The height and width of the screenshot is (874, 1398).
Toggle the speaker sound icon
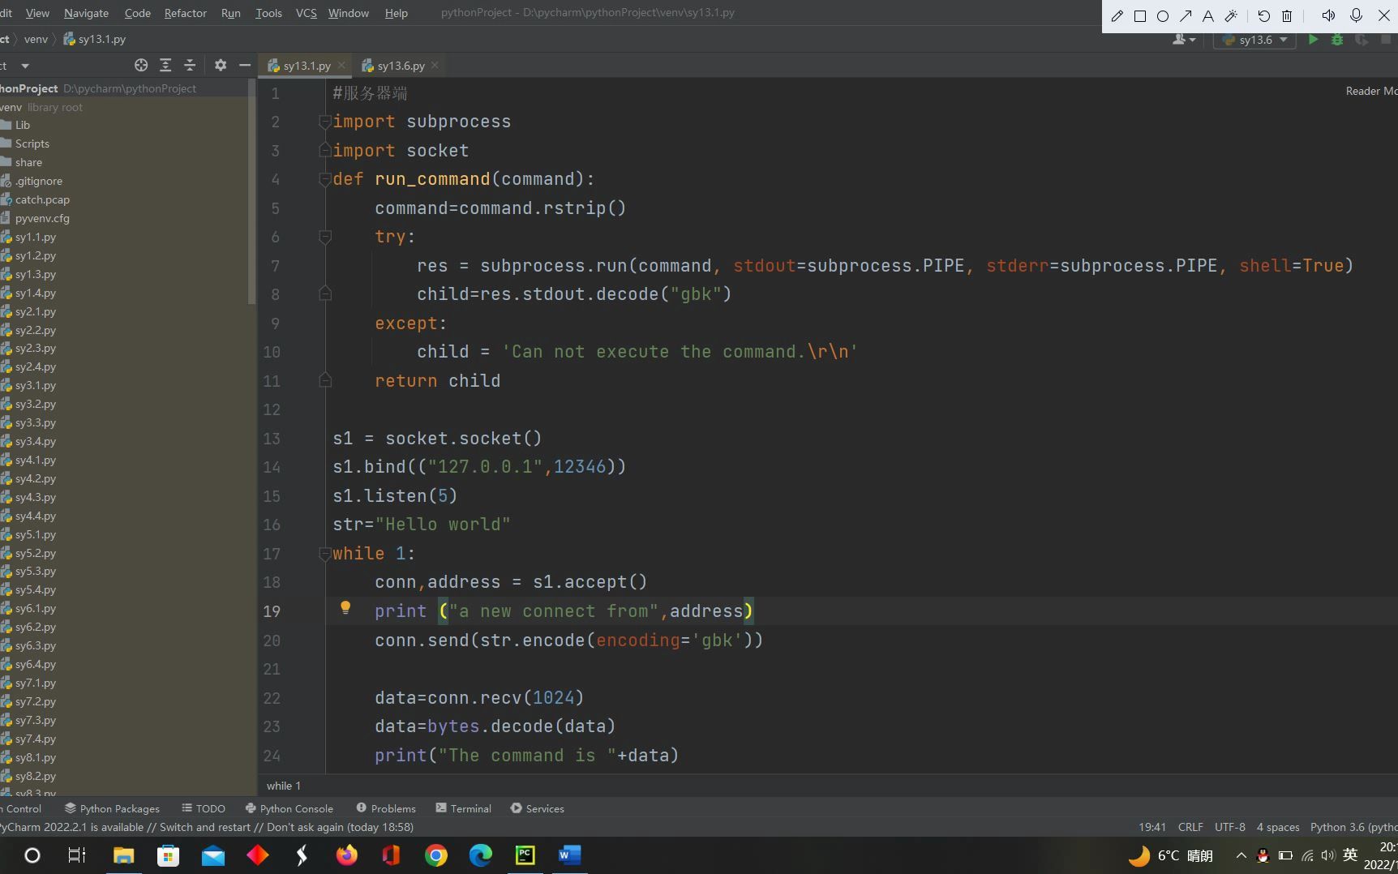click(1327, 15)
